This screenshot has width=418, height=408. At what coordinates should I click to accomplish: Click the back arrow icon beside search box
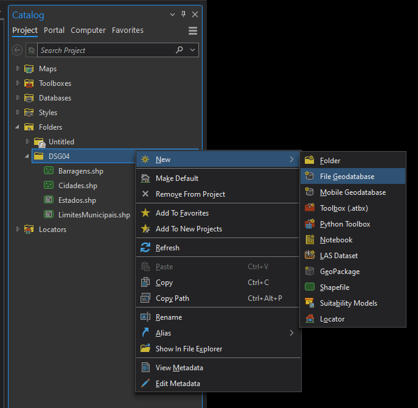pyautogui.click(x=18, y=50)
